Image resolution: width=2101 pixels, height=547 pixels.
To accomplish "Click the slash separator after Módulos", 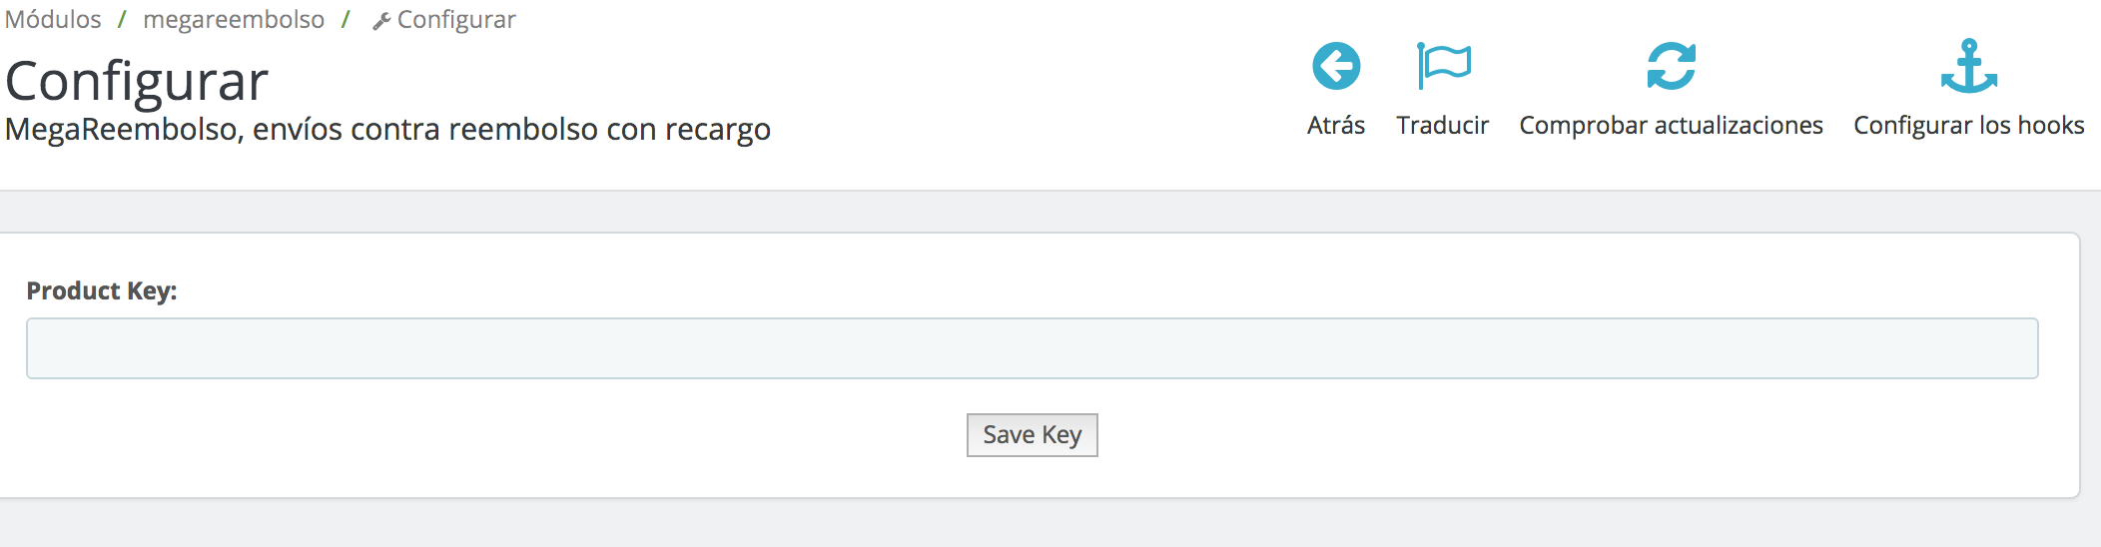I will [122, 20].
